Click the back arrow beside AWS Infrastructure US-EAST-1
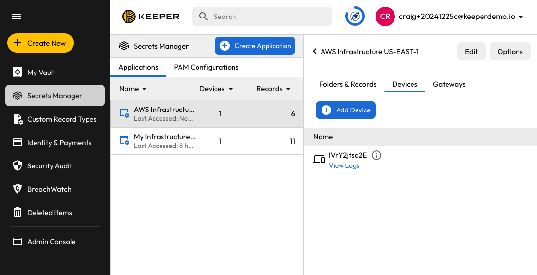The width and height of the screenshot is (537, 275). (x=315, y=52)
